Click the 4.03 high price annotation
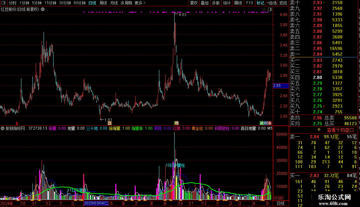The height and width of the screenshot is (207, 360). 183,15
